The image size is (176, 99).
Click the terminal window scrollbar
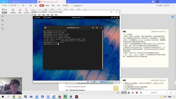(103, 50)
